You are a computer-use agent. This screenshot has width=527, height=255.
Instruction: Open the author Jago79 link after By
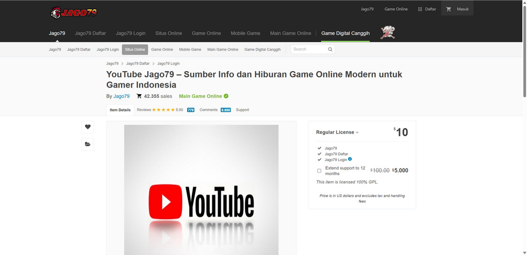point(121,96)
